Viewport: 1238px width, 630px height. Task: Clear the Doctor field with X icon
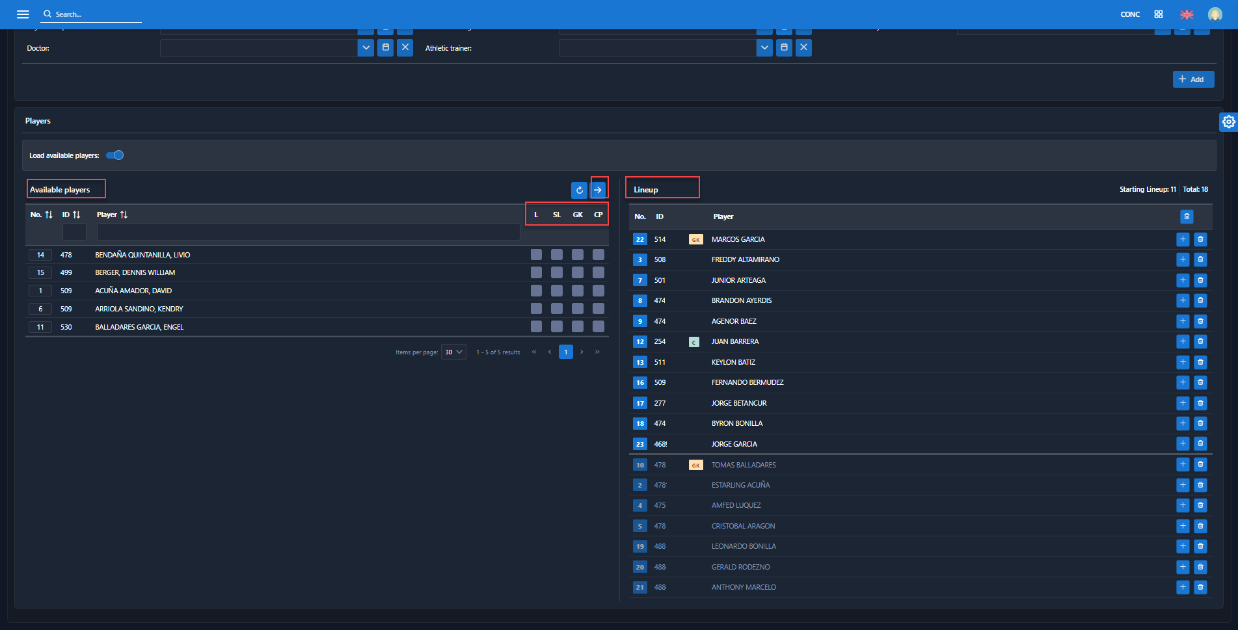tap(405, 47)
